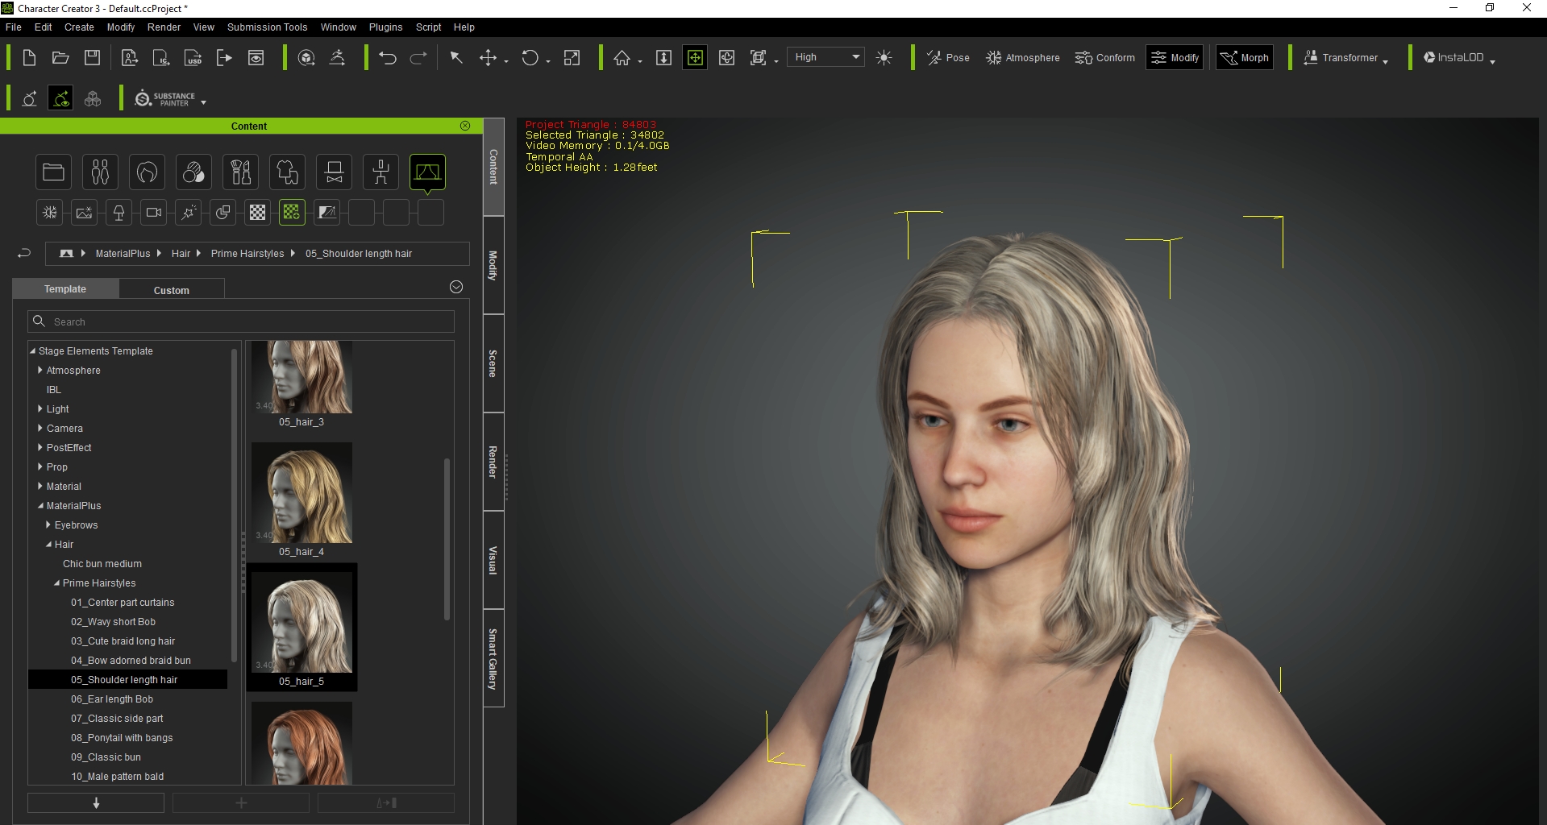Click the New Project icon

click(x=29, y=57)
